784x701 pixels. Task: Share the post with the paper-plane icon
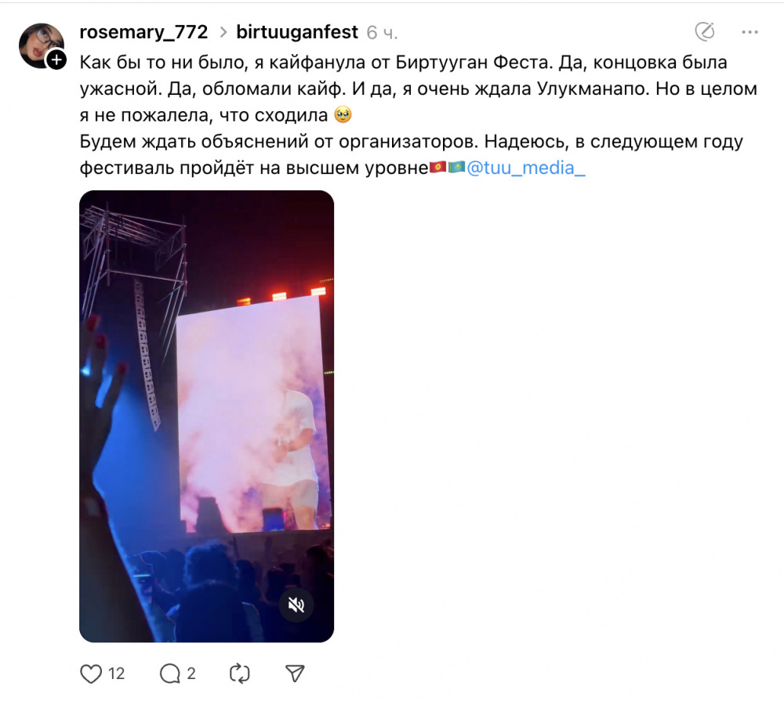[x=295, y=674]
